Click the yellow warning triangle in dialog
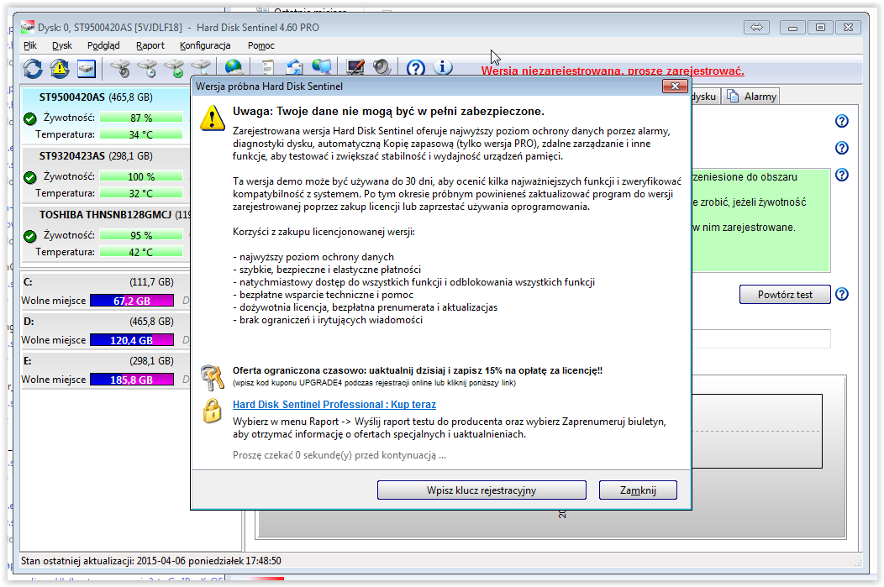The image size is (884, 587). tap(213, 118)
